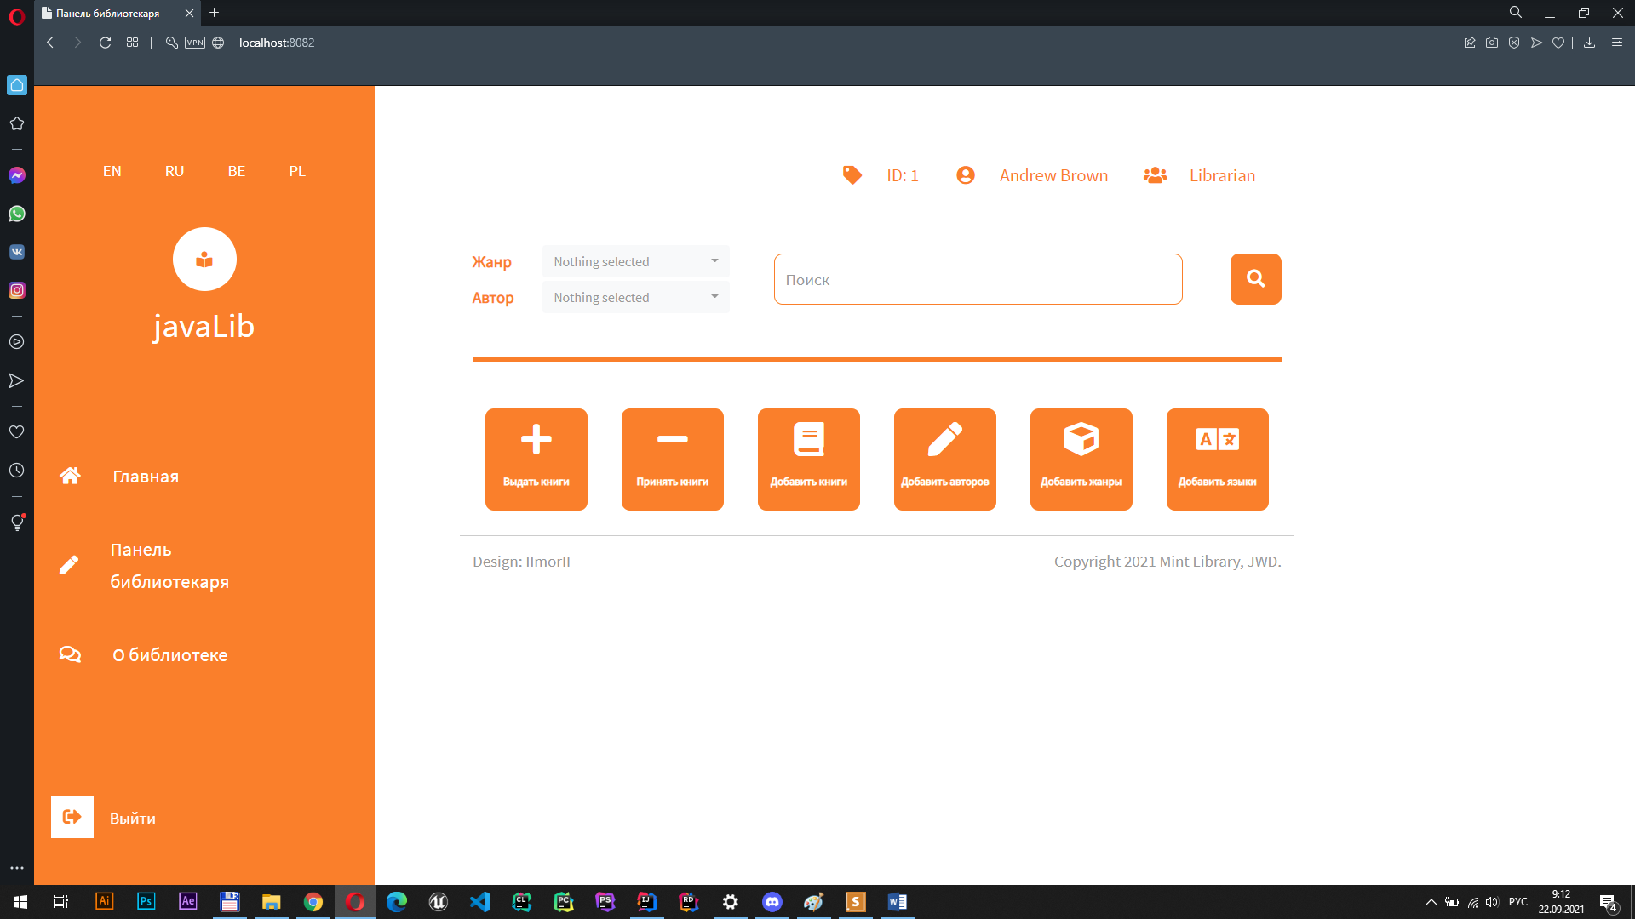Click the Librarian role label
The width and height of the screenshot is (1635, 919).
1222,175
